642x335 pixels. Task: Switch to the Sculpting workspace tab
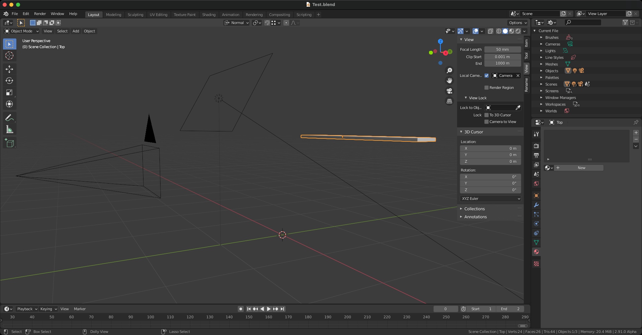pos(135,15)
